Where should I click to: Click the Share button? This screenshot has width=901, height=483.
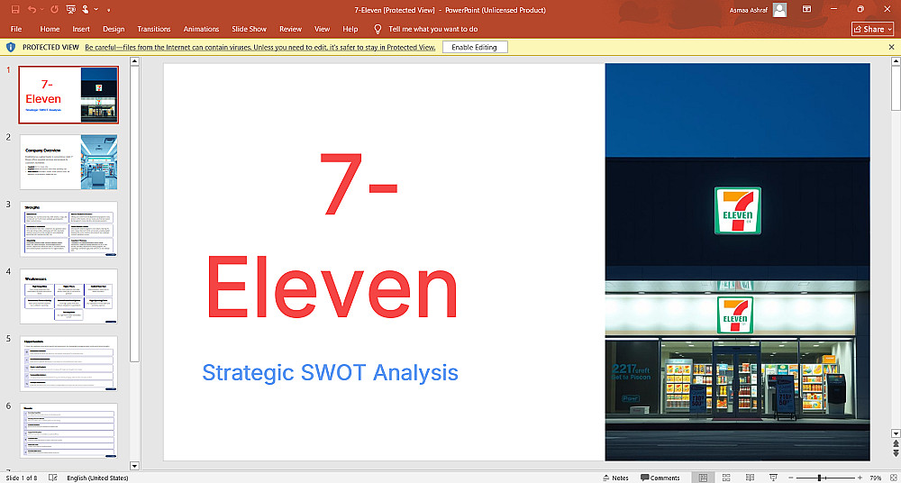872,29
